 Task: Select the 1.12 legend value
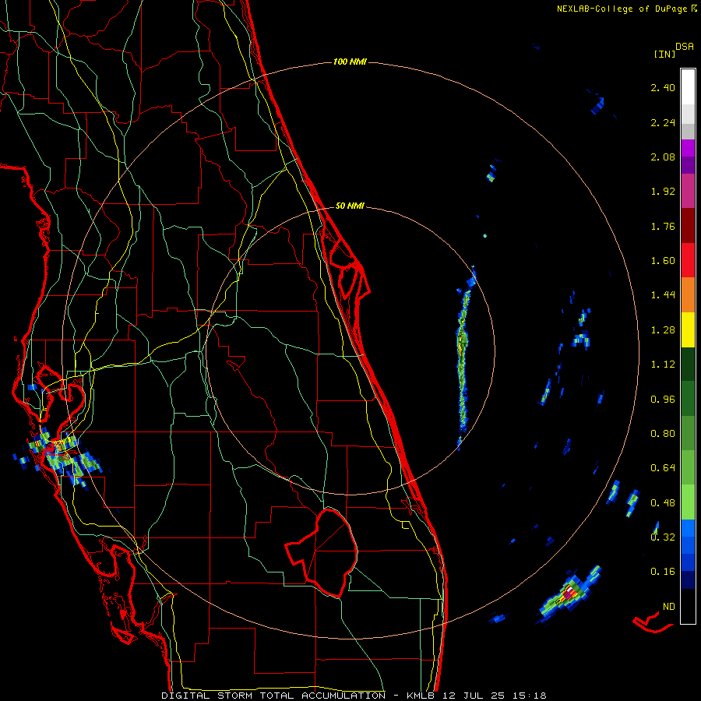(x=663, y=365)
